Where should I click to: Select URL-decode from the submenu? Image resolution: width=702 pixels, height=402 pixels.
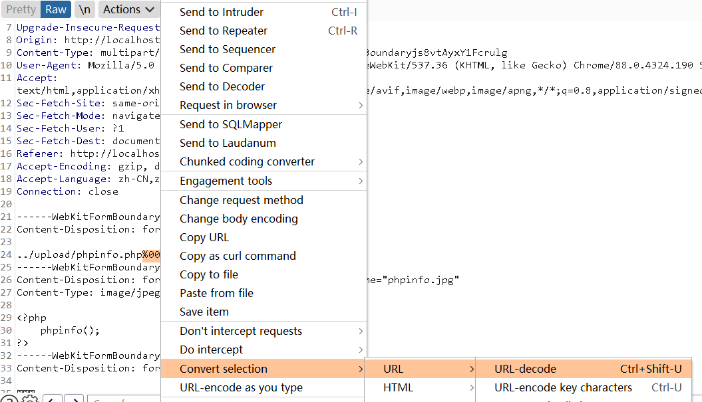click(525, 369)
